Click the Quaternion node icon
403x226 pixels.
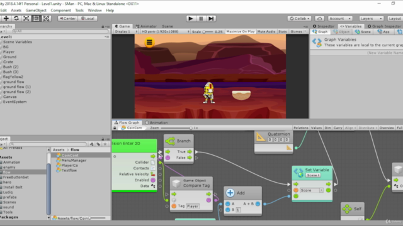coord(260,137)
